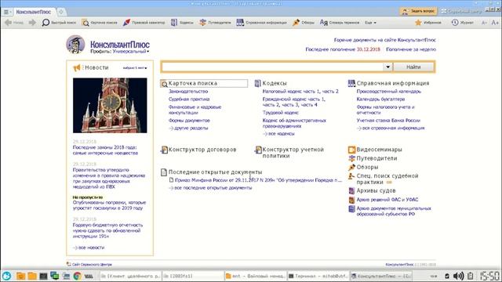Open Кодексы in the toolbar
502x282 pixels.
pyautogui.click(x=182, y=23)
